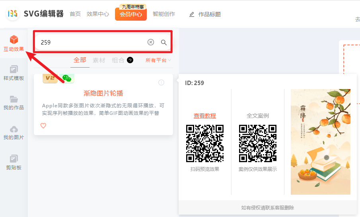Open the 我的图片 upload panel
Image resolution: width=360 pixels, height=217 pixels.
click(x=14, y=133)
